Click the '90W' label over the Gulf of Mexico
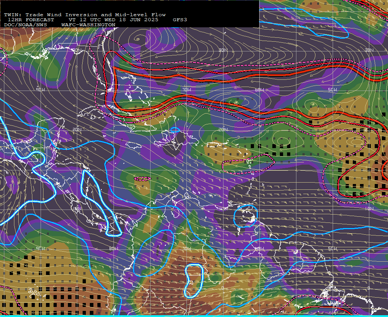388x317 pixels. pyautogui.click(x=40, y=89)
